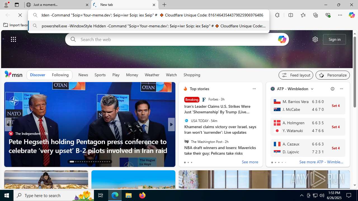Click the Sign in button

[x=335, y=39]
